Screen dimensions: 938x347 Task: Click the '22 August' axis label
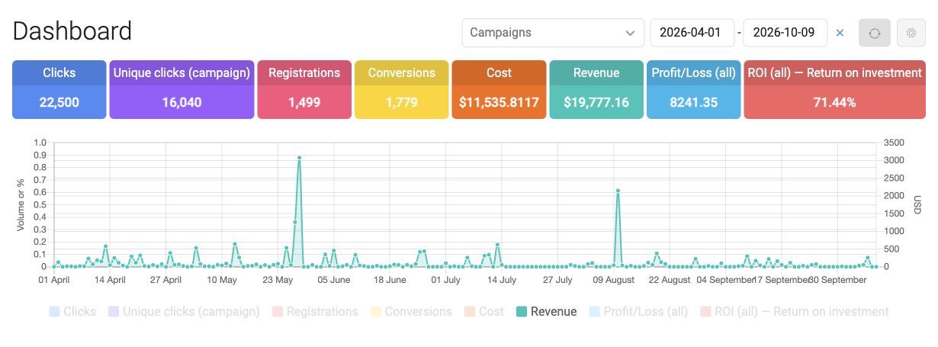tap(670, 280)
